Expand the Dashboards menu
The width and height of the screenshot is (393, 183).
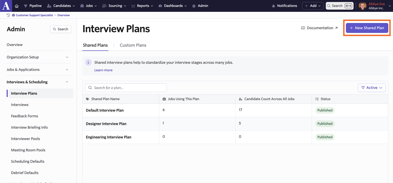pos(173,6)
